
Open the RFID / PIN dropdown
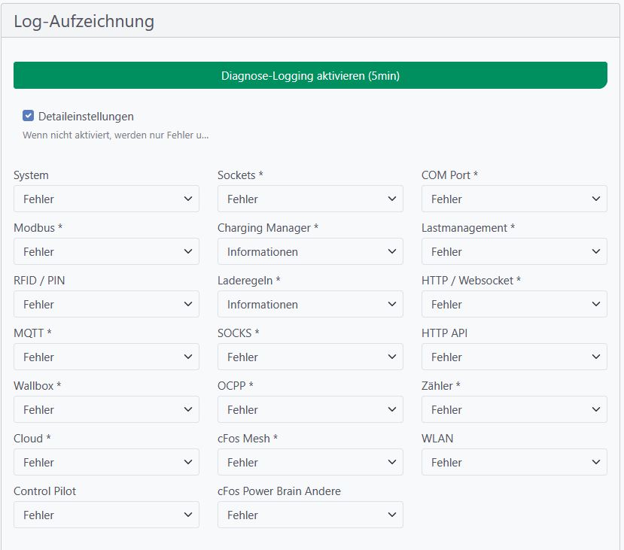[x=106, y=305]
